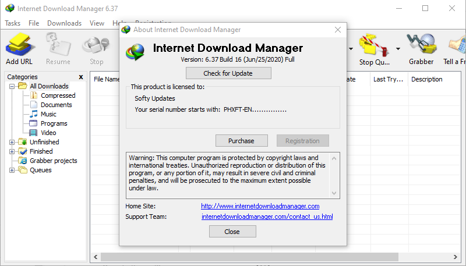Viewport: 466px width, 266px height.
Task: Open the View menu
Action: [97, 23]
